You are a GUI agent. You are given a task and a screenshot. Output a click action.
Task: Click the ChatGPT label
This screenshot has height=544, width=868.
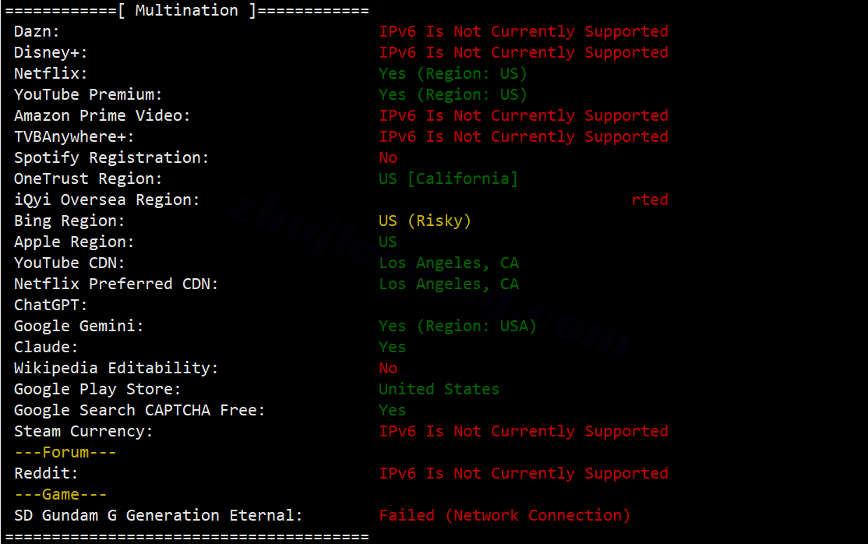pos(51,306)
